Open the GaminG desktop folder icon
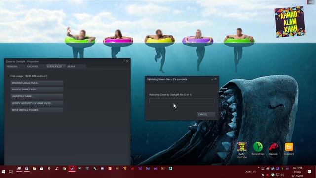This screenshot has width=316, height=178. (273, 149)
